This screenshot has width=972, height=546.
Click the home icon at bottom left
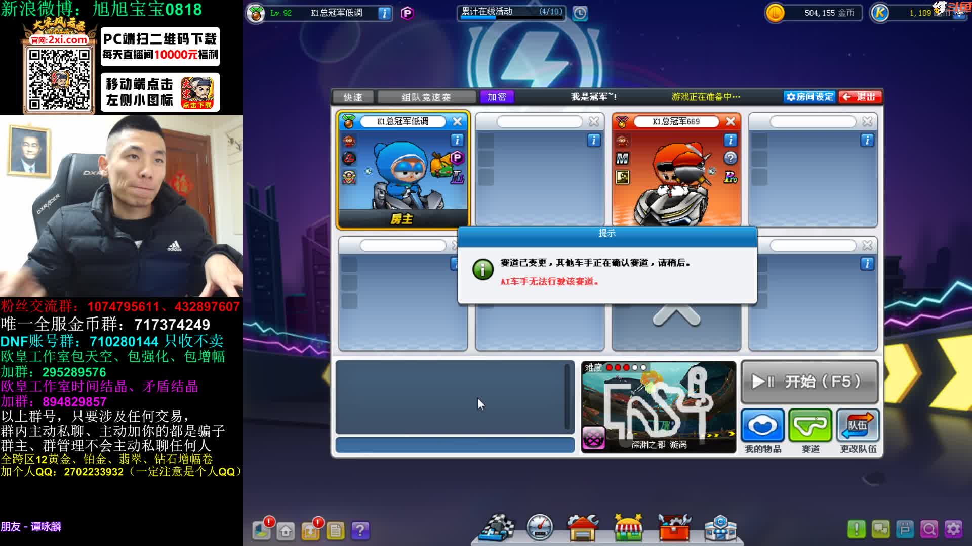pyautogui.click(x=286, y=531)
